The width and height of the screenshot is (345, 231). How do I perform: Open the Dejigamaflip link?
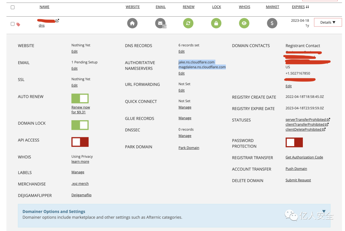(81, 195)
